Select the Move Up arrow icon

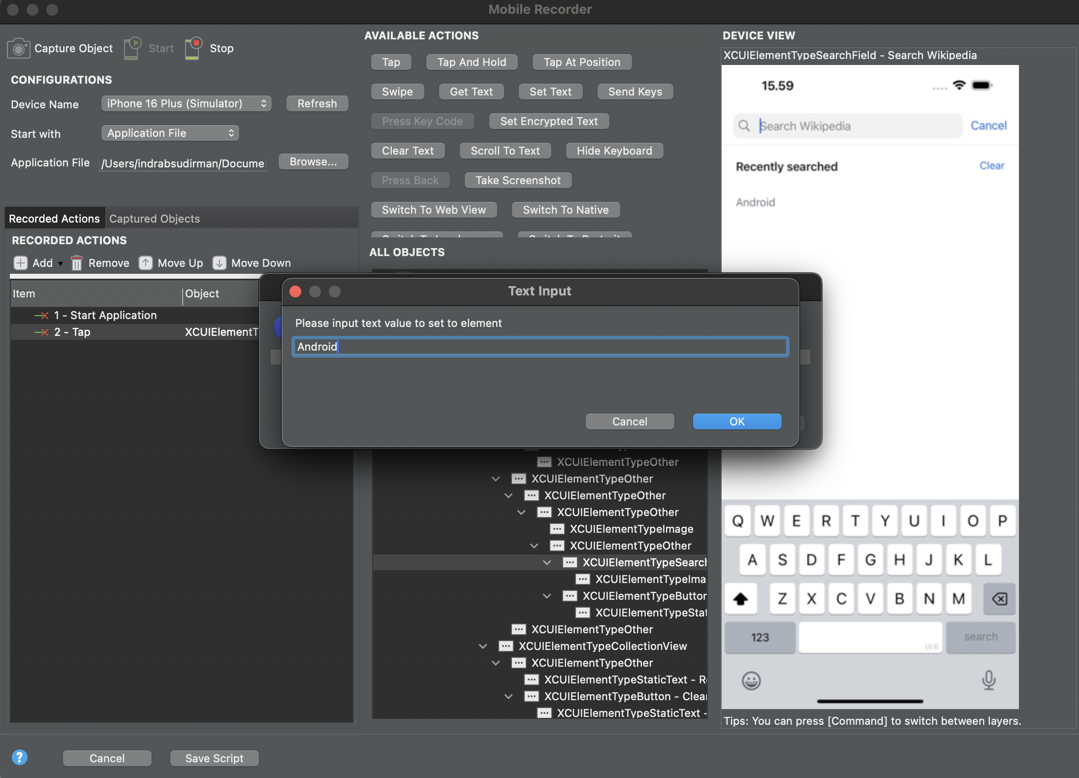tap(146, 263)
